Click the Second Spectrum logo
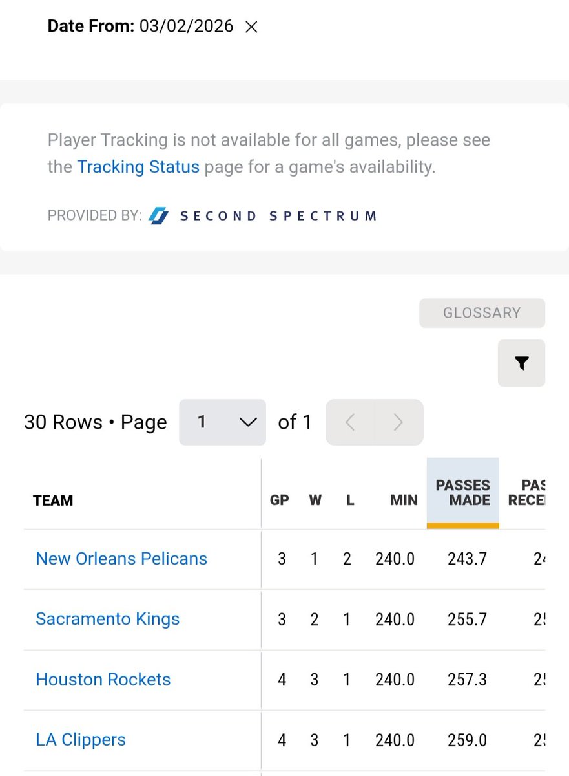Image resolution: width=569 pixels, height=776 pixels. pos(262,215)
